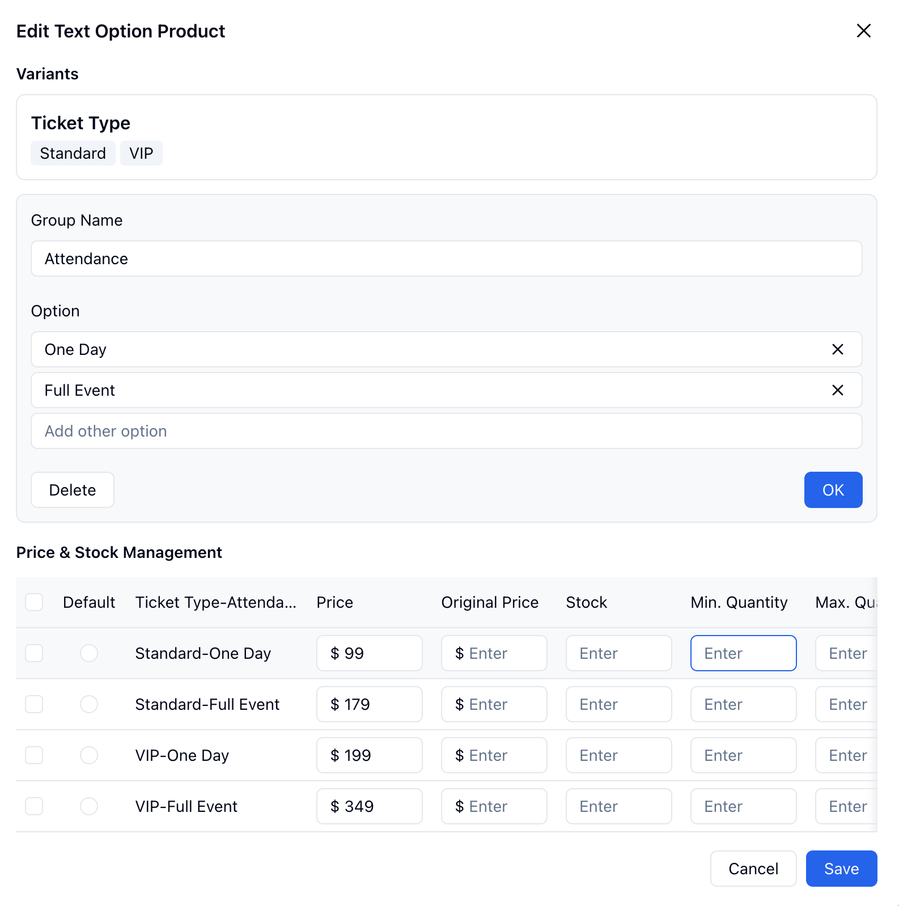The height and width of the screenshot is (906, 899).
Task: Click Min. Quantity field for VIP-Full Event
Action: (744, 806)
